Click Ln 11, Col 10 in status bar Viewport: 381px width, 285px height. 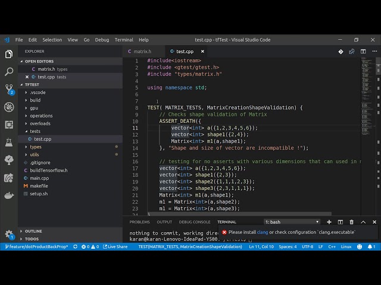pyautogui.click(x=261, y=247)
